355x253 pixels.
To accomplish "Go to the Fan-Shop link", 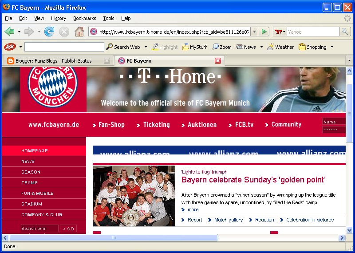I will pyautogui.click(x=109, y=125).
